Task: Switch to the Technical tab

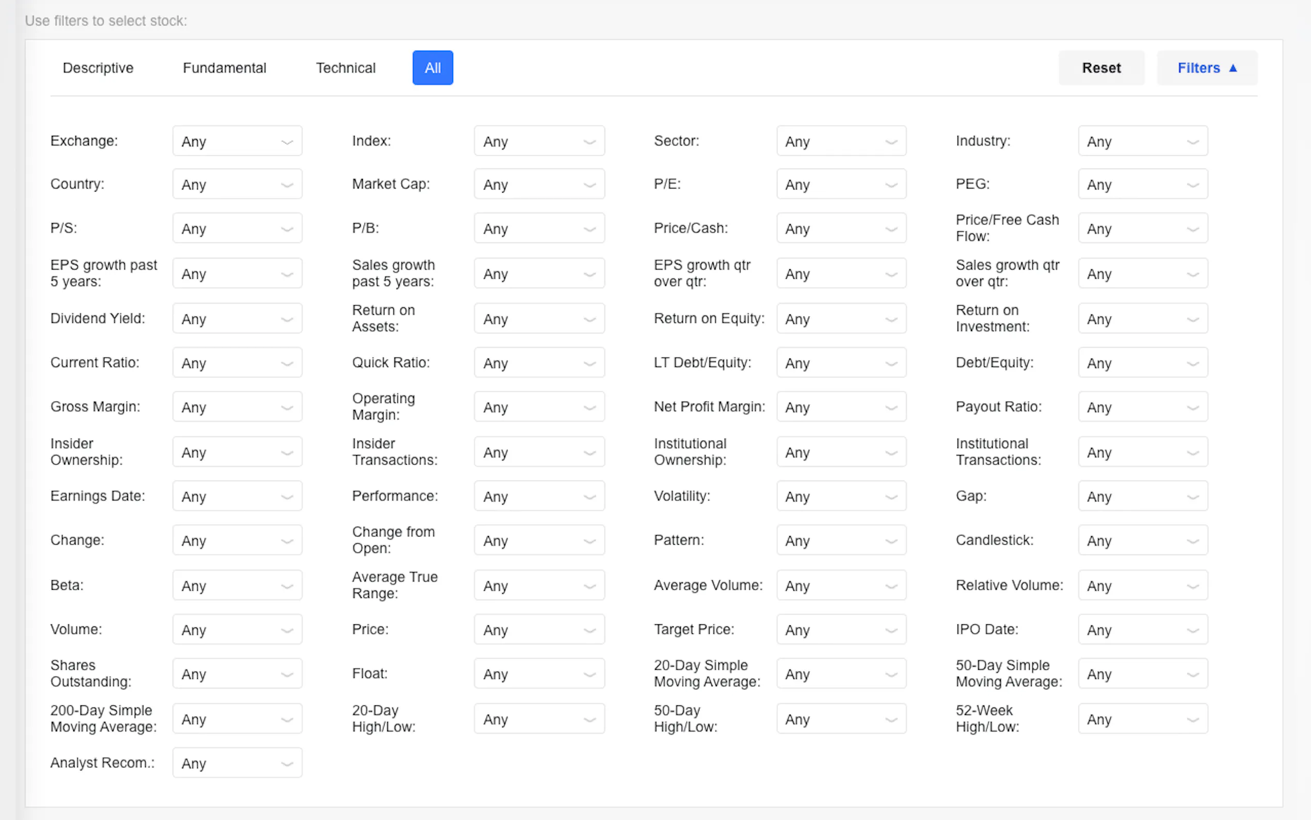Action: tap(345, 68)
